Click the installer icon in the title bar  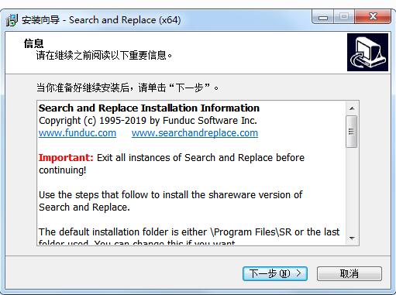pos(12,20)
